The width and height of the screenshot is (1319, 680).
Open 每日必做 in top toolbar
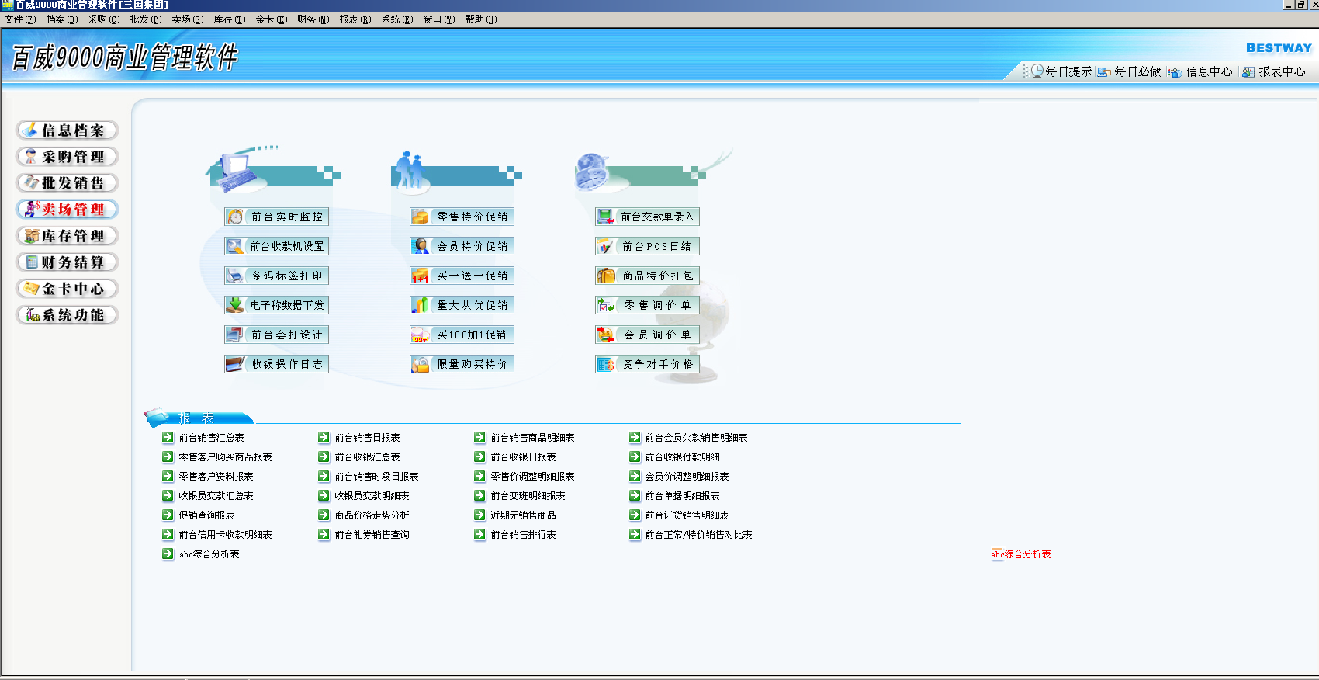pyautogui.click(x=1130, y=71)
